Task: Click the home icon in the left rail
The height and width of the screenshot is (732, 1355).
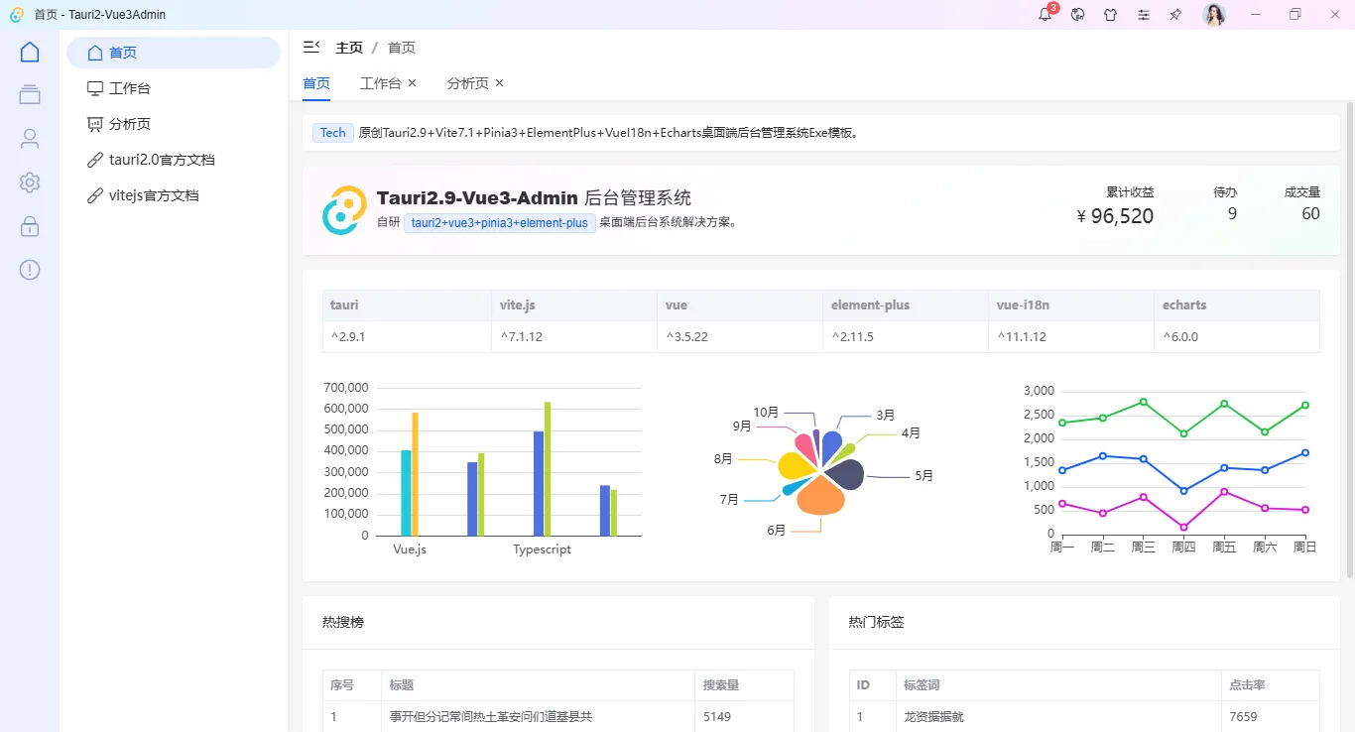Action: pyautogui.click(x=29, y=51)
